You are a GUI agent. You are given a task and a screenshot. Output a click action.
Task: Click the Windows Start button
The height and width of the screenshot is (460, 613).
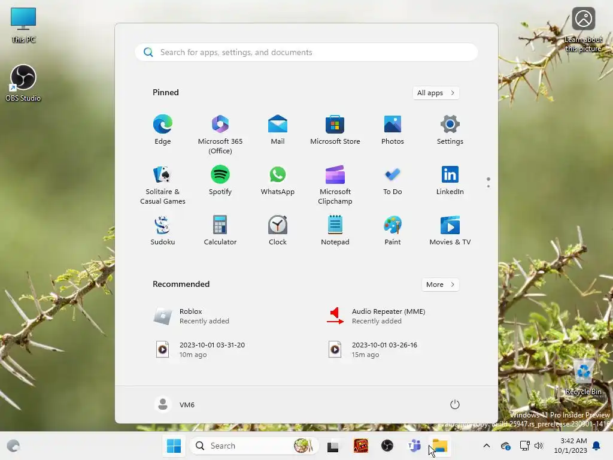(174, 446)
